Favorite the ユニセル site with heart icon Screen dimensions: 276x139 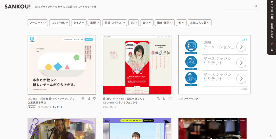click(95, 98)
